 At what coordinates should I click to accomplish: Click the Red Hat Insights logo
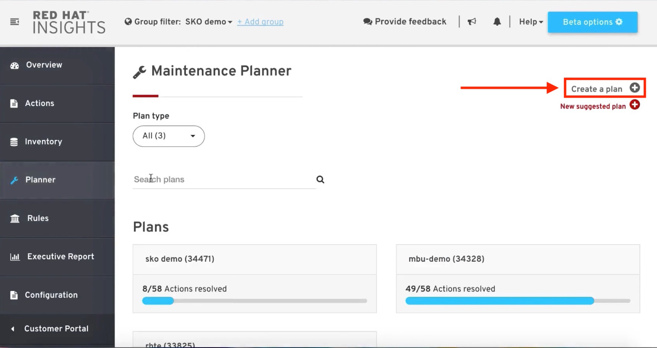(x=69, y=22)
